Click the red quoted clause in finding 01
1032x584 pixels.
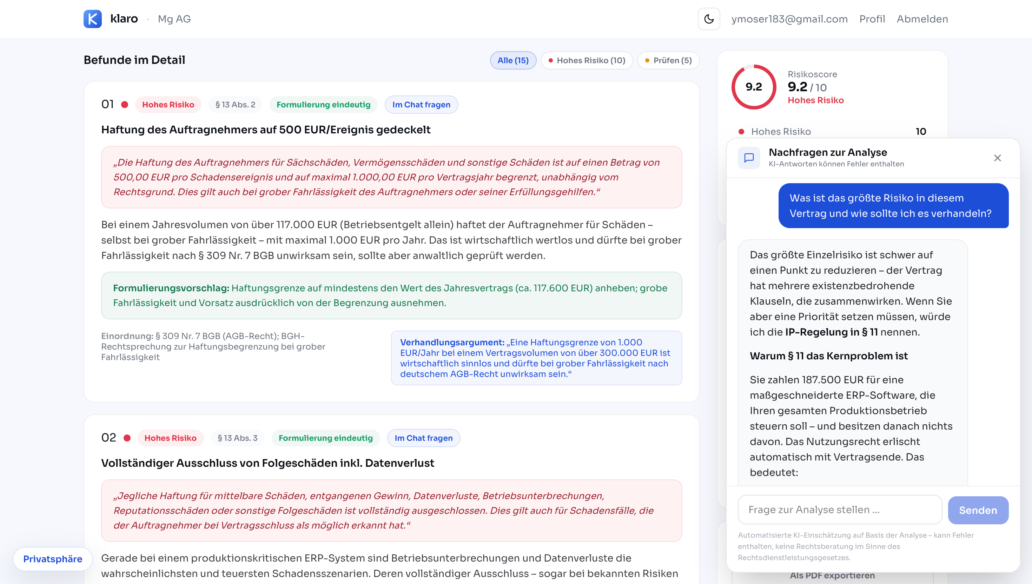pyautogui.click(x=391, y=177)
